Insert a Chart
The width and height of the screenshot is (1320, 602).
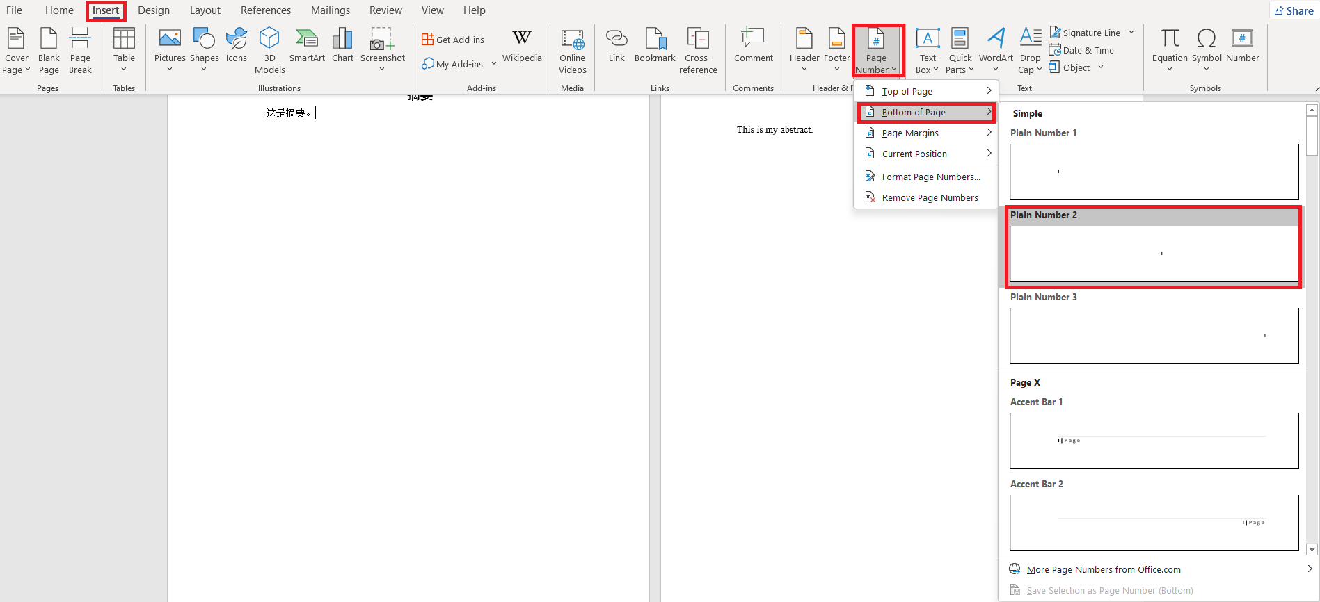(x=342, y=46)
